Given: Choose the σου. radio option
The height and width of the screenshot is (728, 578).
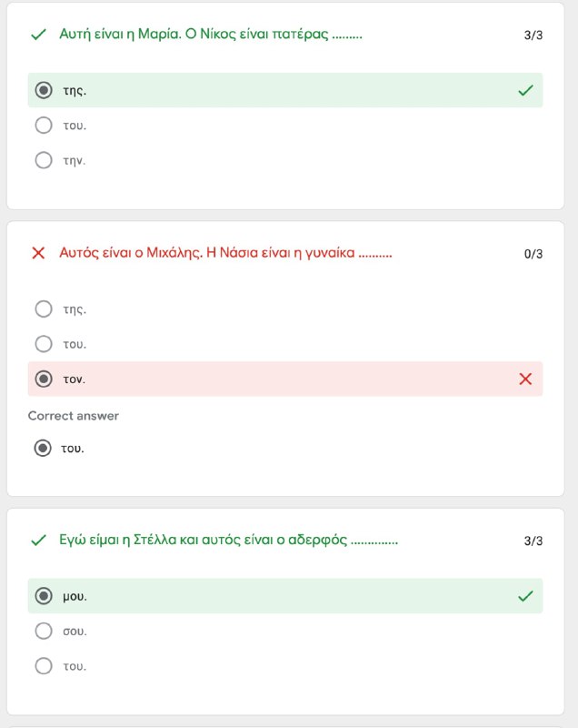Looking at the screenshot, I should coord(44,631).
